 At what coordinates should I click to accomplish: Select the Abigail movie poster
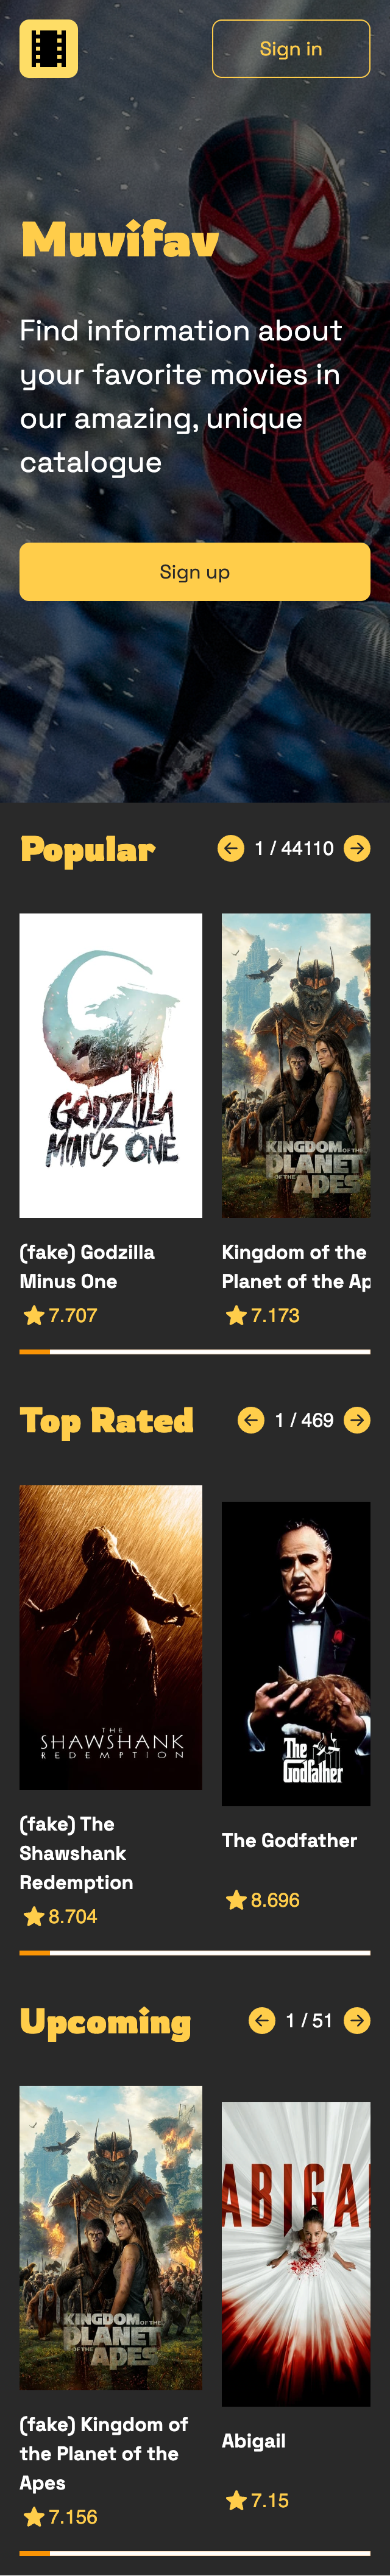click(296, 2253)
